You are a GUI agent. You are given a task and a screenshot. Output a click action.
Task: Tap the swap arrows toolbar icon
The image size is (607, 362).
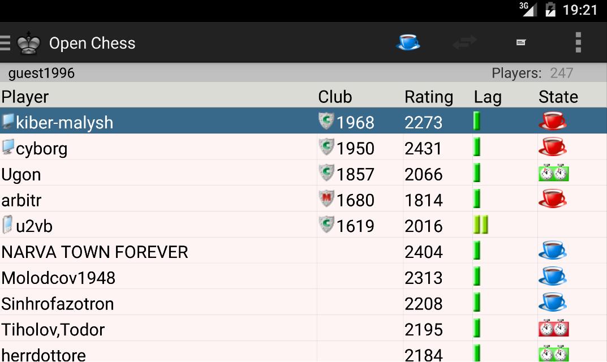(x=464, y=42)
